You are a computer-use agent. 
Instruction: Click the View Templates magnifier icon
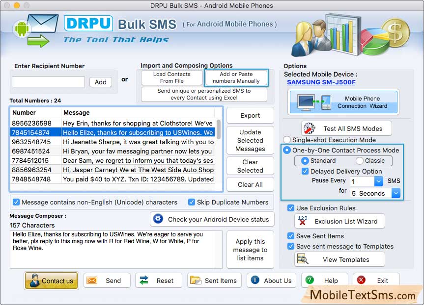coord(302,259)
